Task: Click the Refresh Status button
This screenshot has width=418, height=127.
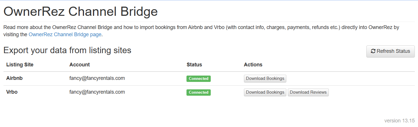Action: point(390,51)
